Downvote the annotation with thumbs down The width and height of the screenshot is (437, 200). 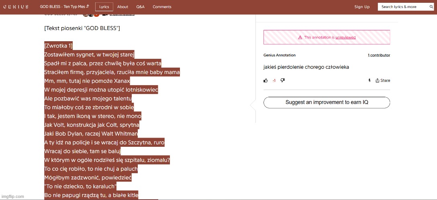[x=282, y=80]
